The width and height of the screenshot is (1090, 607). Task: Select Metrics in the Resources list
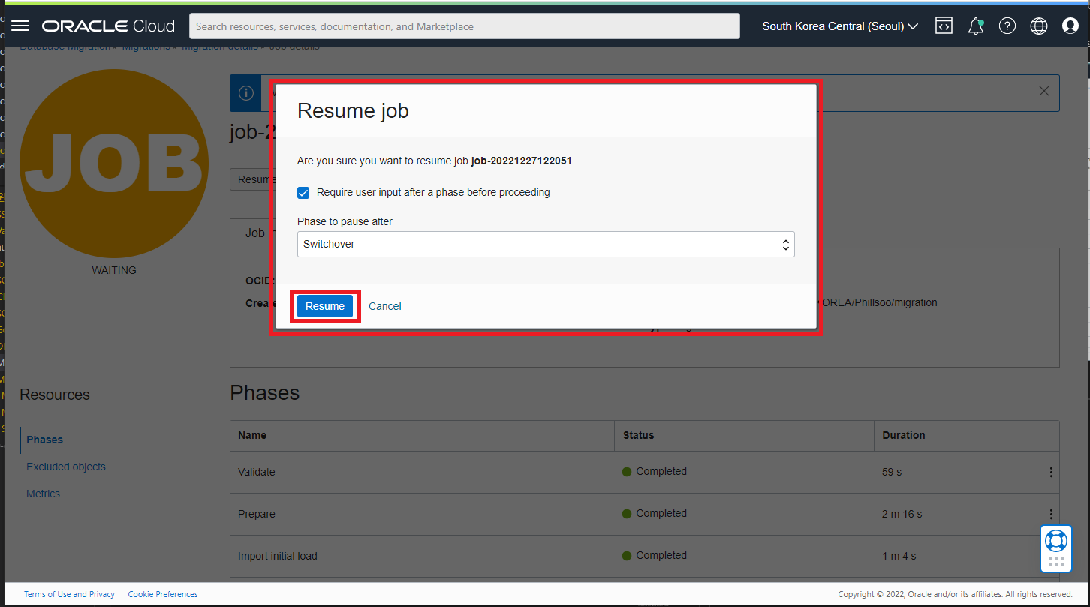click(43, 494)
